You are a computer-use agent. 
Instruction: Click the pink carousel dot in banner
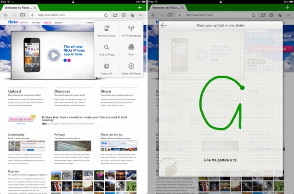69,60
